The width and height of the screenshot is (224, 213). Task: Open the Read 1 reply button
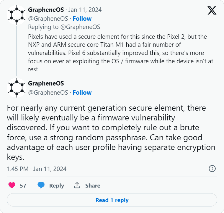pos(112,200)
